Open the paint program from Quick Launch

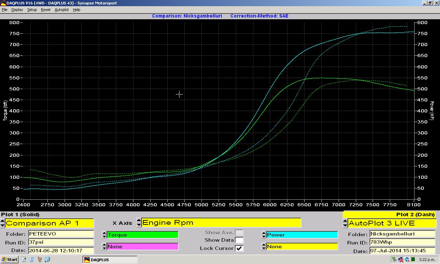click(40, 260)
